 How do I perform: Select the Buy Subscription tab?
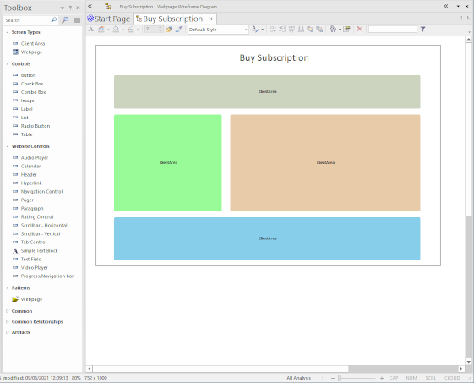point(172,19)
